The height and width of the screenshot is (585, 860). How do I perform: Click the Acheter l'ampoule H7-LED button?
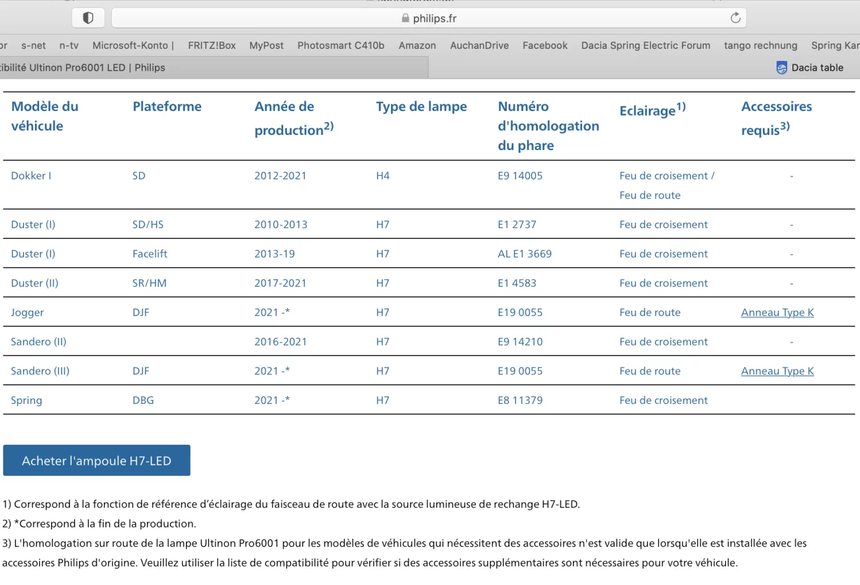(x=97, y=461)
